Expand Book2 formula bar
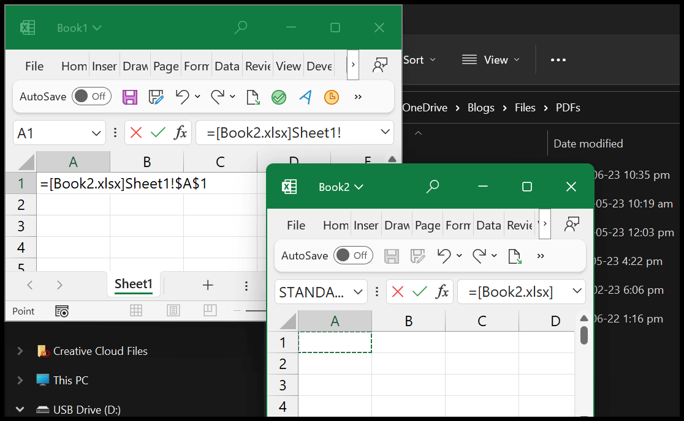The width and height of the screenshot is (684, 421). click(x=577, y=291)
